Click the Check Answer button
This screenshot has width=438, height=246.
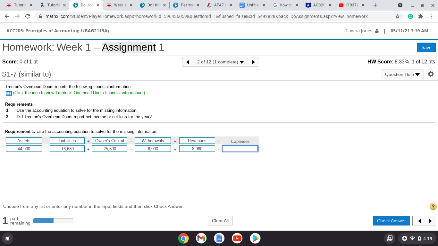[x=391, y=221]
